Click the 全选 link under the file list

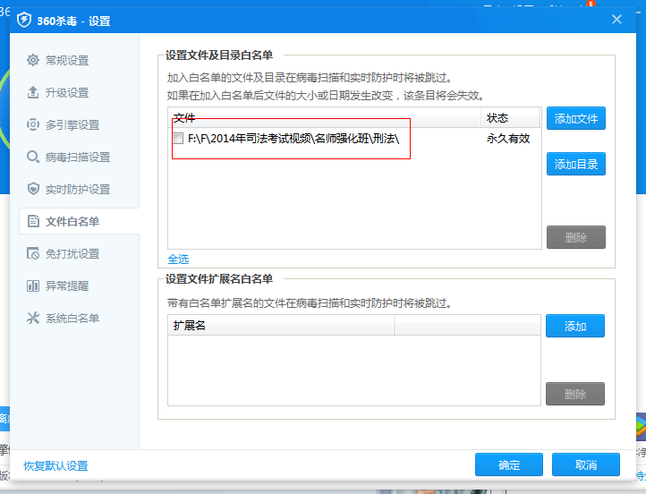click(x=178, y=260)
